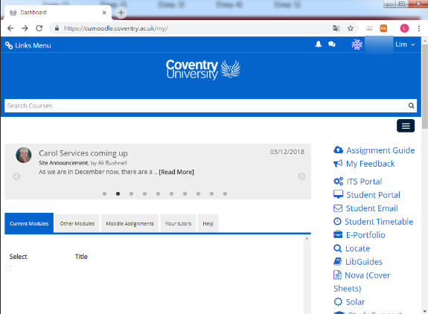Click the orange extension icon

coord(383,28)
